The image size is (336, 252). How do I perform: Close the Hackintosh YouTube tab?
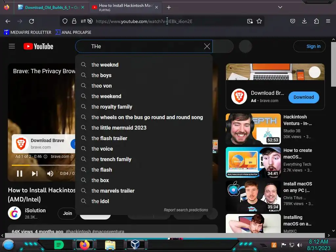(x=157, y=8)
